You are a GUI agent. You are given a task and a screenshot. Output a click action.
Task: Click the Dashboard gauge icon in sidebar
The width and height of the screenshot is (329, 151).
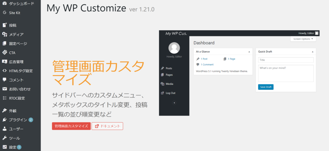pyautogui.click(x=4, y=3)
